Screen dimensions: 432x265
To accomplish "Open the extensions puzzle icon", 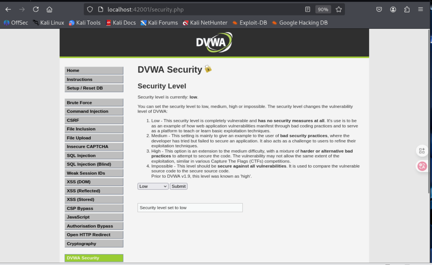I will (x=407, y=9).
